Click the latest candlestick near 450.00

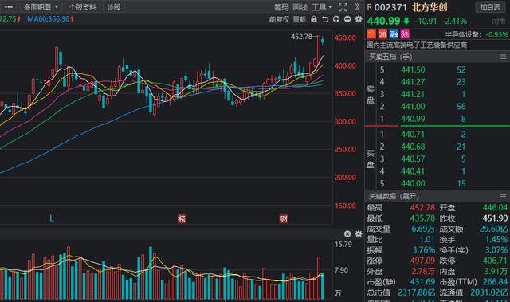(x=323, y=41)
